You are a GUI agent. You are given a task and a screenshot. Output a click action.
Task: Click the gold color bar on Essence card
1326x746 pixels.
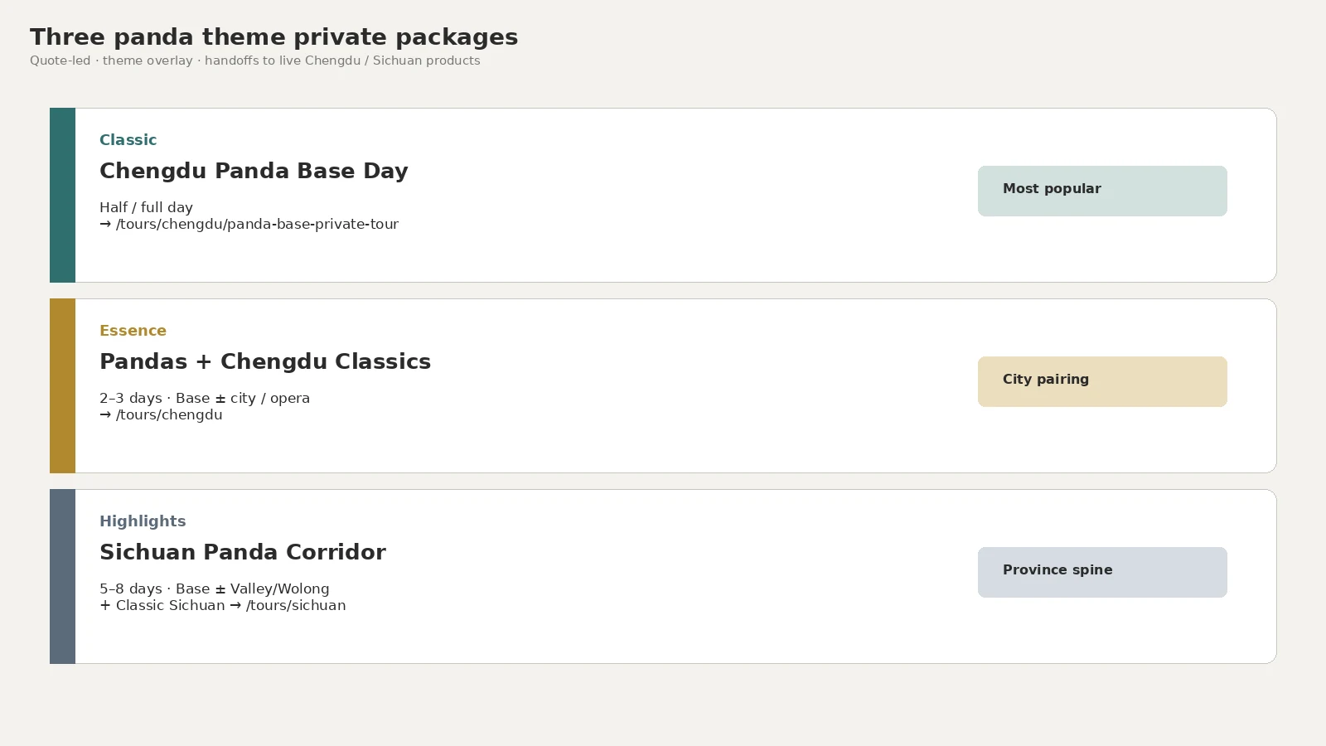[x=62, y=385]
